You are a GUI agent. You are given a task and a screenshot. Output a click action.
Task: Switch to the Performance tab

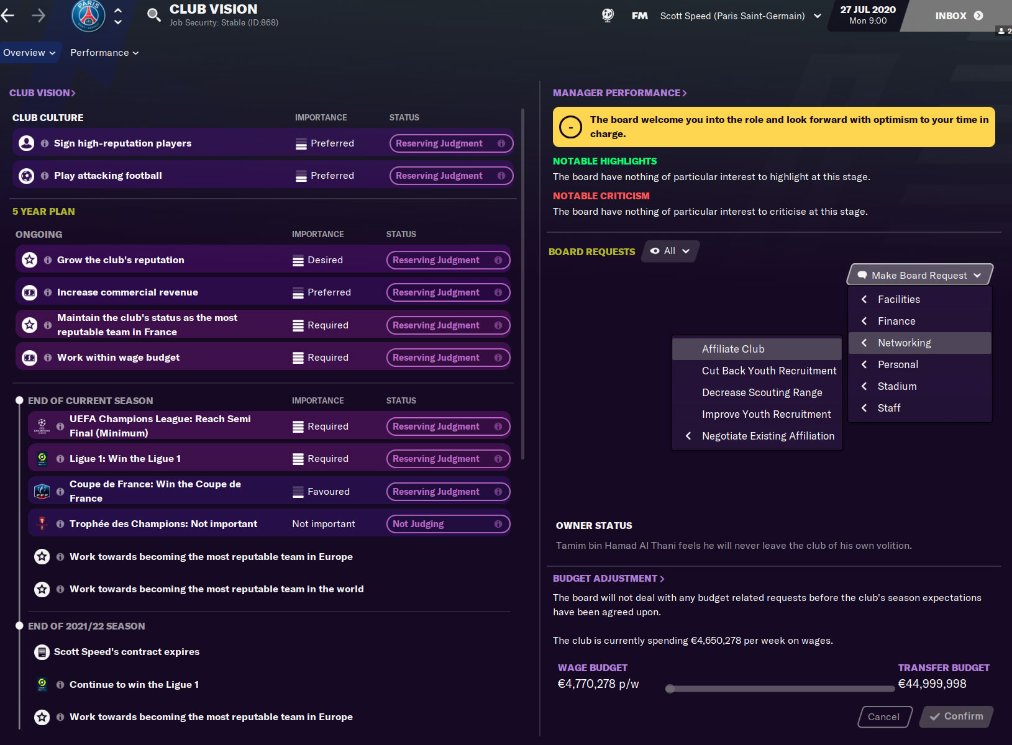(99, 53)
